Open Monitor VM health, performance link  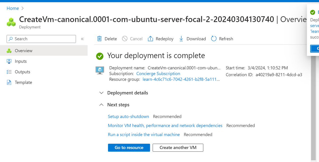tap(165, 126)
